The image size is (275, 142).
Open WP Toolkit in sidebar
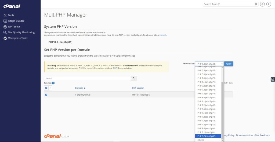pyautogui.click(x=14, y=27)
